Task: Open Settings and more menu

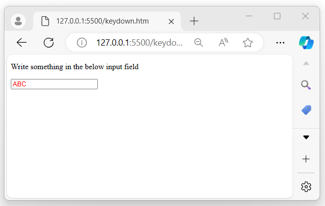Action: (x=281, y=43)
